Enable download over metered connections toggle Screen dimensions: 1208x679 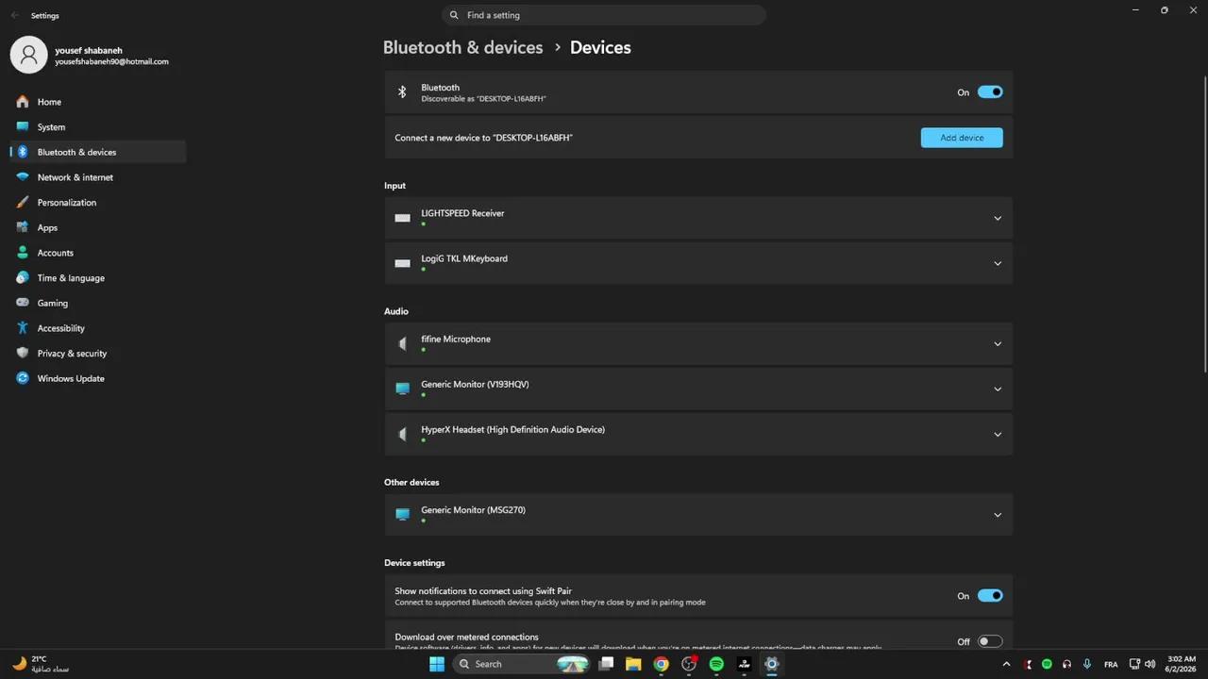pyautogui.click(x=990, y=641)
